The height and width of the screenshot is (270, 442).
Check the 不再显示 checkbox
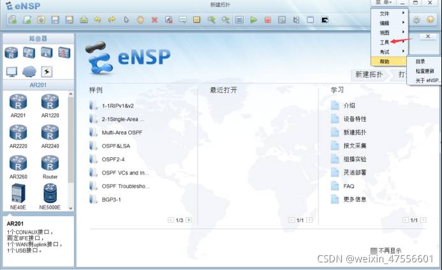[x=374, y=250]
